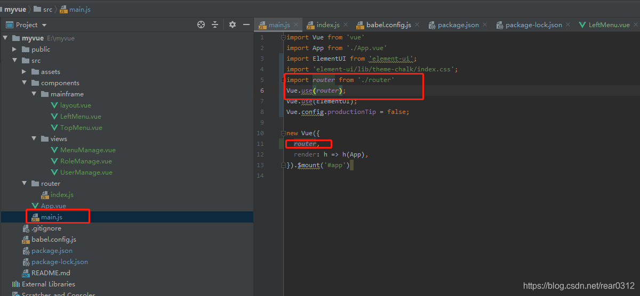Click gutter line number 6

(262, 91)
